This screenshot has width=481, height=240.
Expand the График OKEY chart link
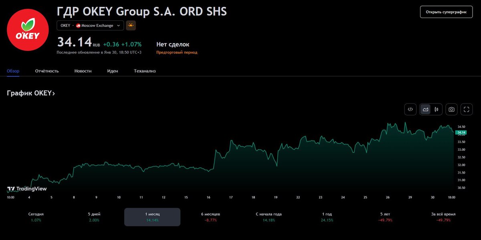(30, 93)
